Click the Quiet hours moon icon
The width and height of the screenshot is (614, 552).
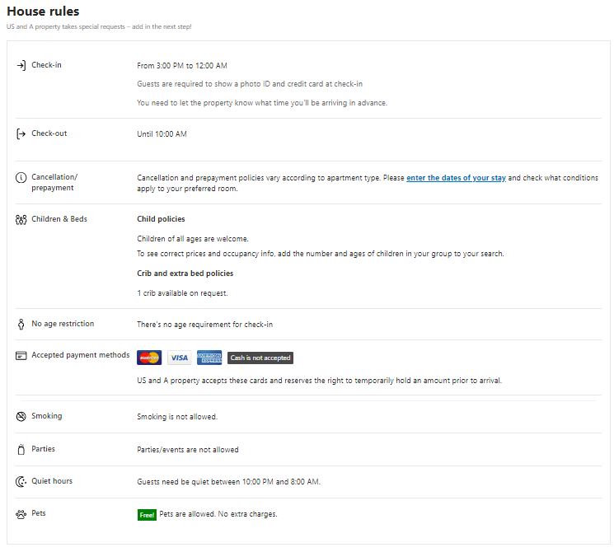pos(21,481)
